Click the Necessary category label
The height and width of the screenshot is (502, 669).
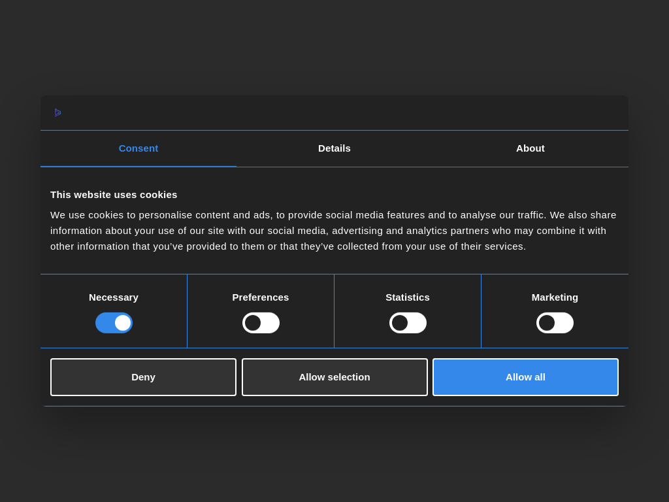(x=114, y=297)
